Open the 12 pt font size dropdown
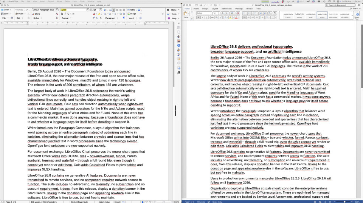This screenshot has width=363, height=203. coord(101,10)
